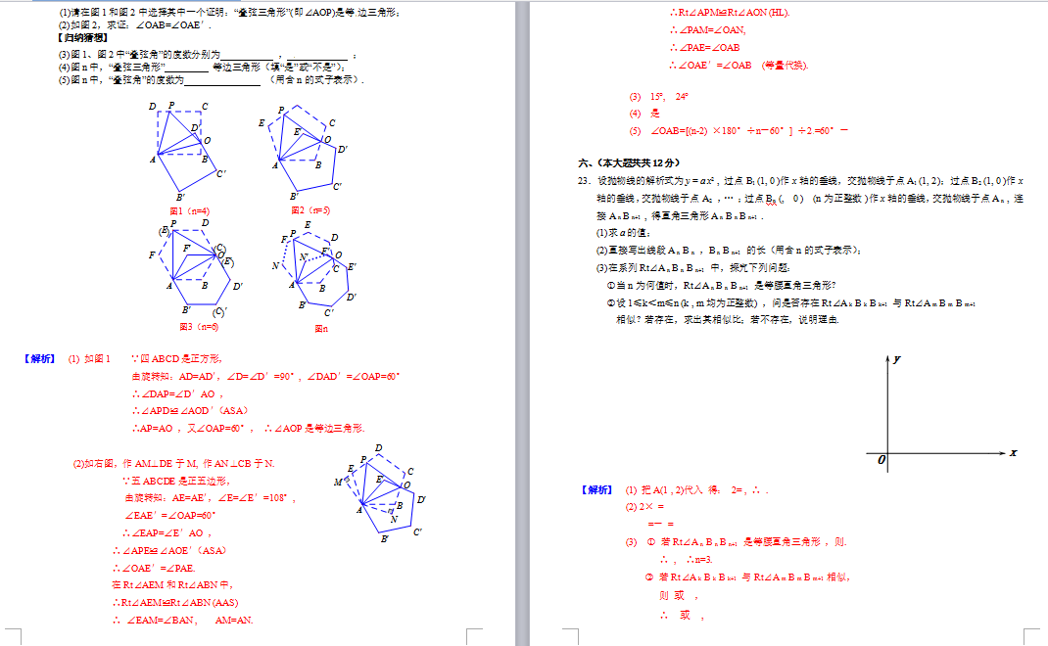Click the "【解析】" label beside "(1) 如图 1"
The image size is (1048, 646).
(40, 359)
